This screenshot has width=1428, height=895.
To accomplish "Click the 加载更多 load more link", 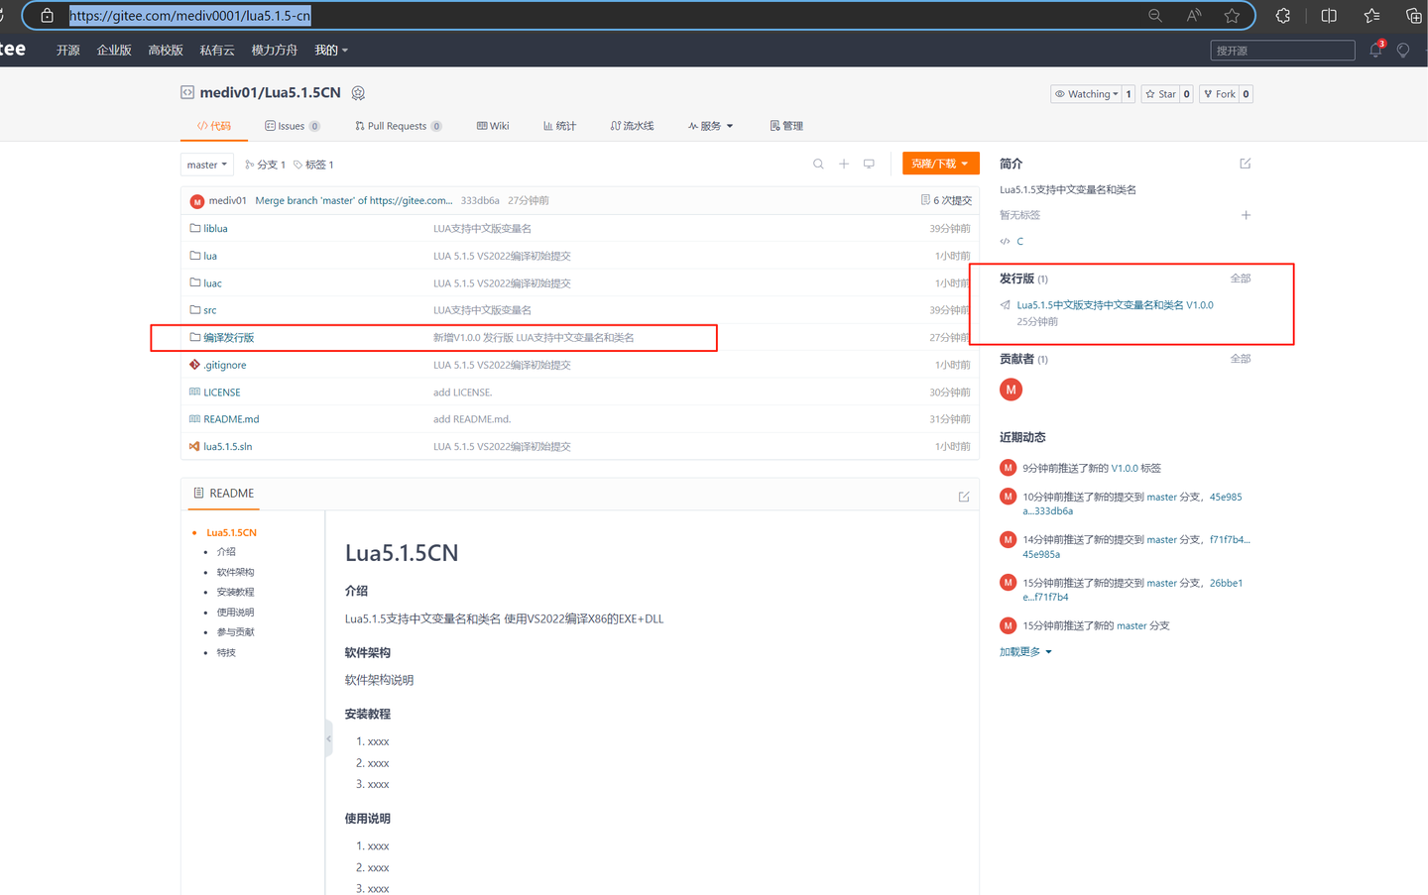I will click(1018, 651).
